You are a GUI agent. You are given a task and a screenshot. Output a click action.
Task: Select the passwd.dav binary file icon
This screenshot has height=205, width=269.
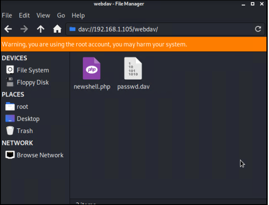pyautogui.click(x=133, y=68)
